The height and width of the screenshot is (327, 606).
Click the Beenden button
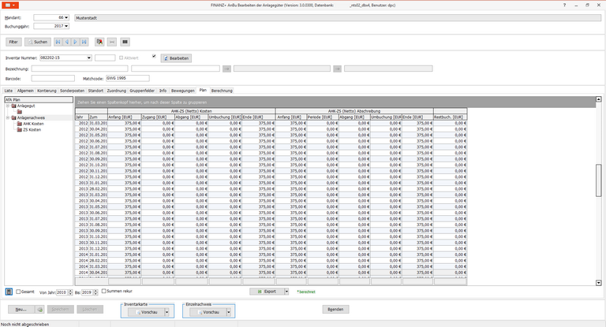pyautogui.click(x=335, y=309)
